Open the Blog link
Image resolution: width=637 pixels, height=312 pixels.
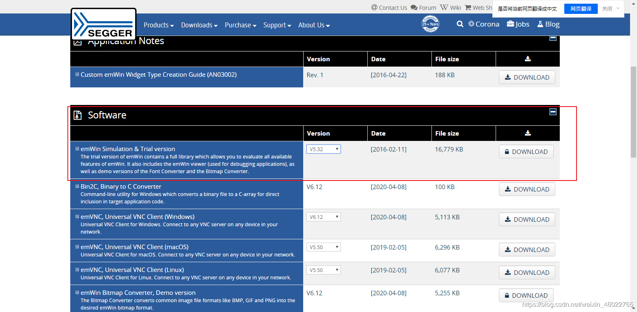[548, 24]
